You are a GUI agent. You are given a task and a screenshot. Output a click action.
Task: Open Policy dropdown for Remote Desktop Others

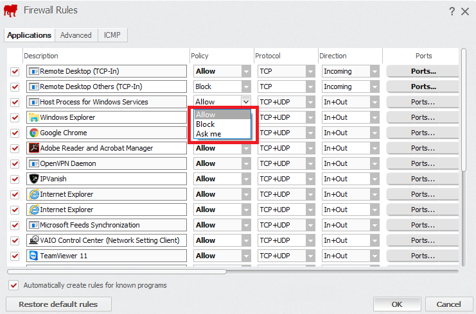pos(246,87)
